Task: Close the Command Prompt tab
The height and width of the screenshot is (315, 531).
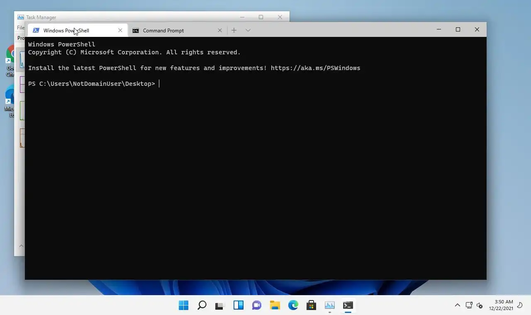Action: [x=220, y=30]
